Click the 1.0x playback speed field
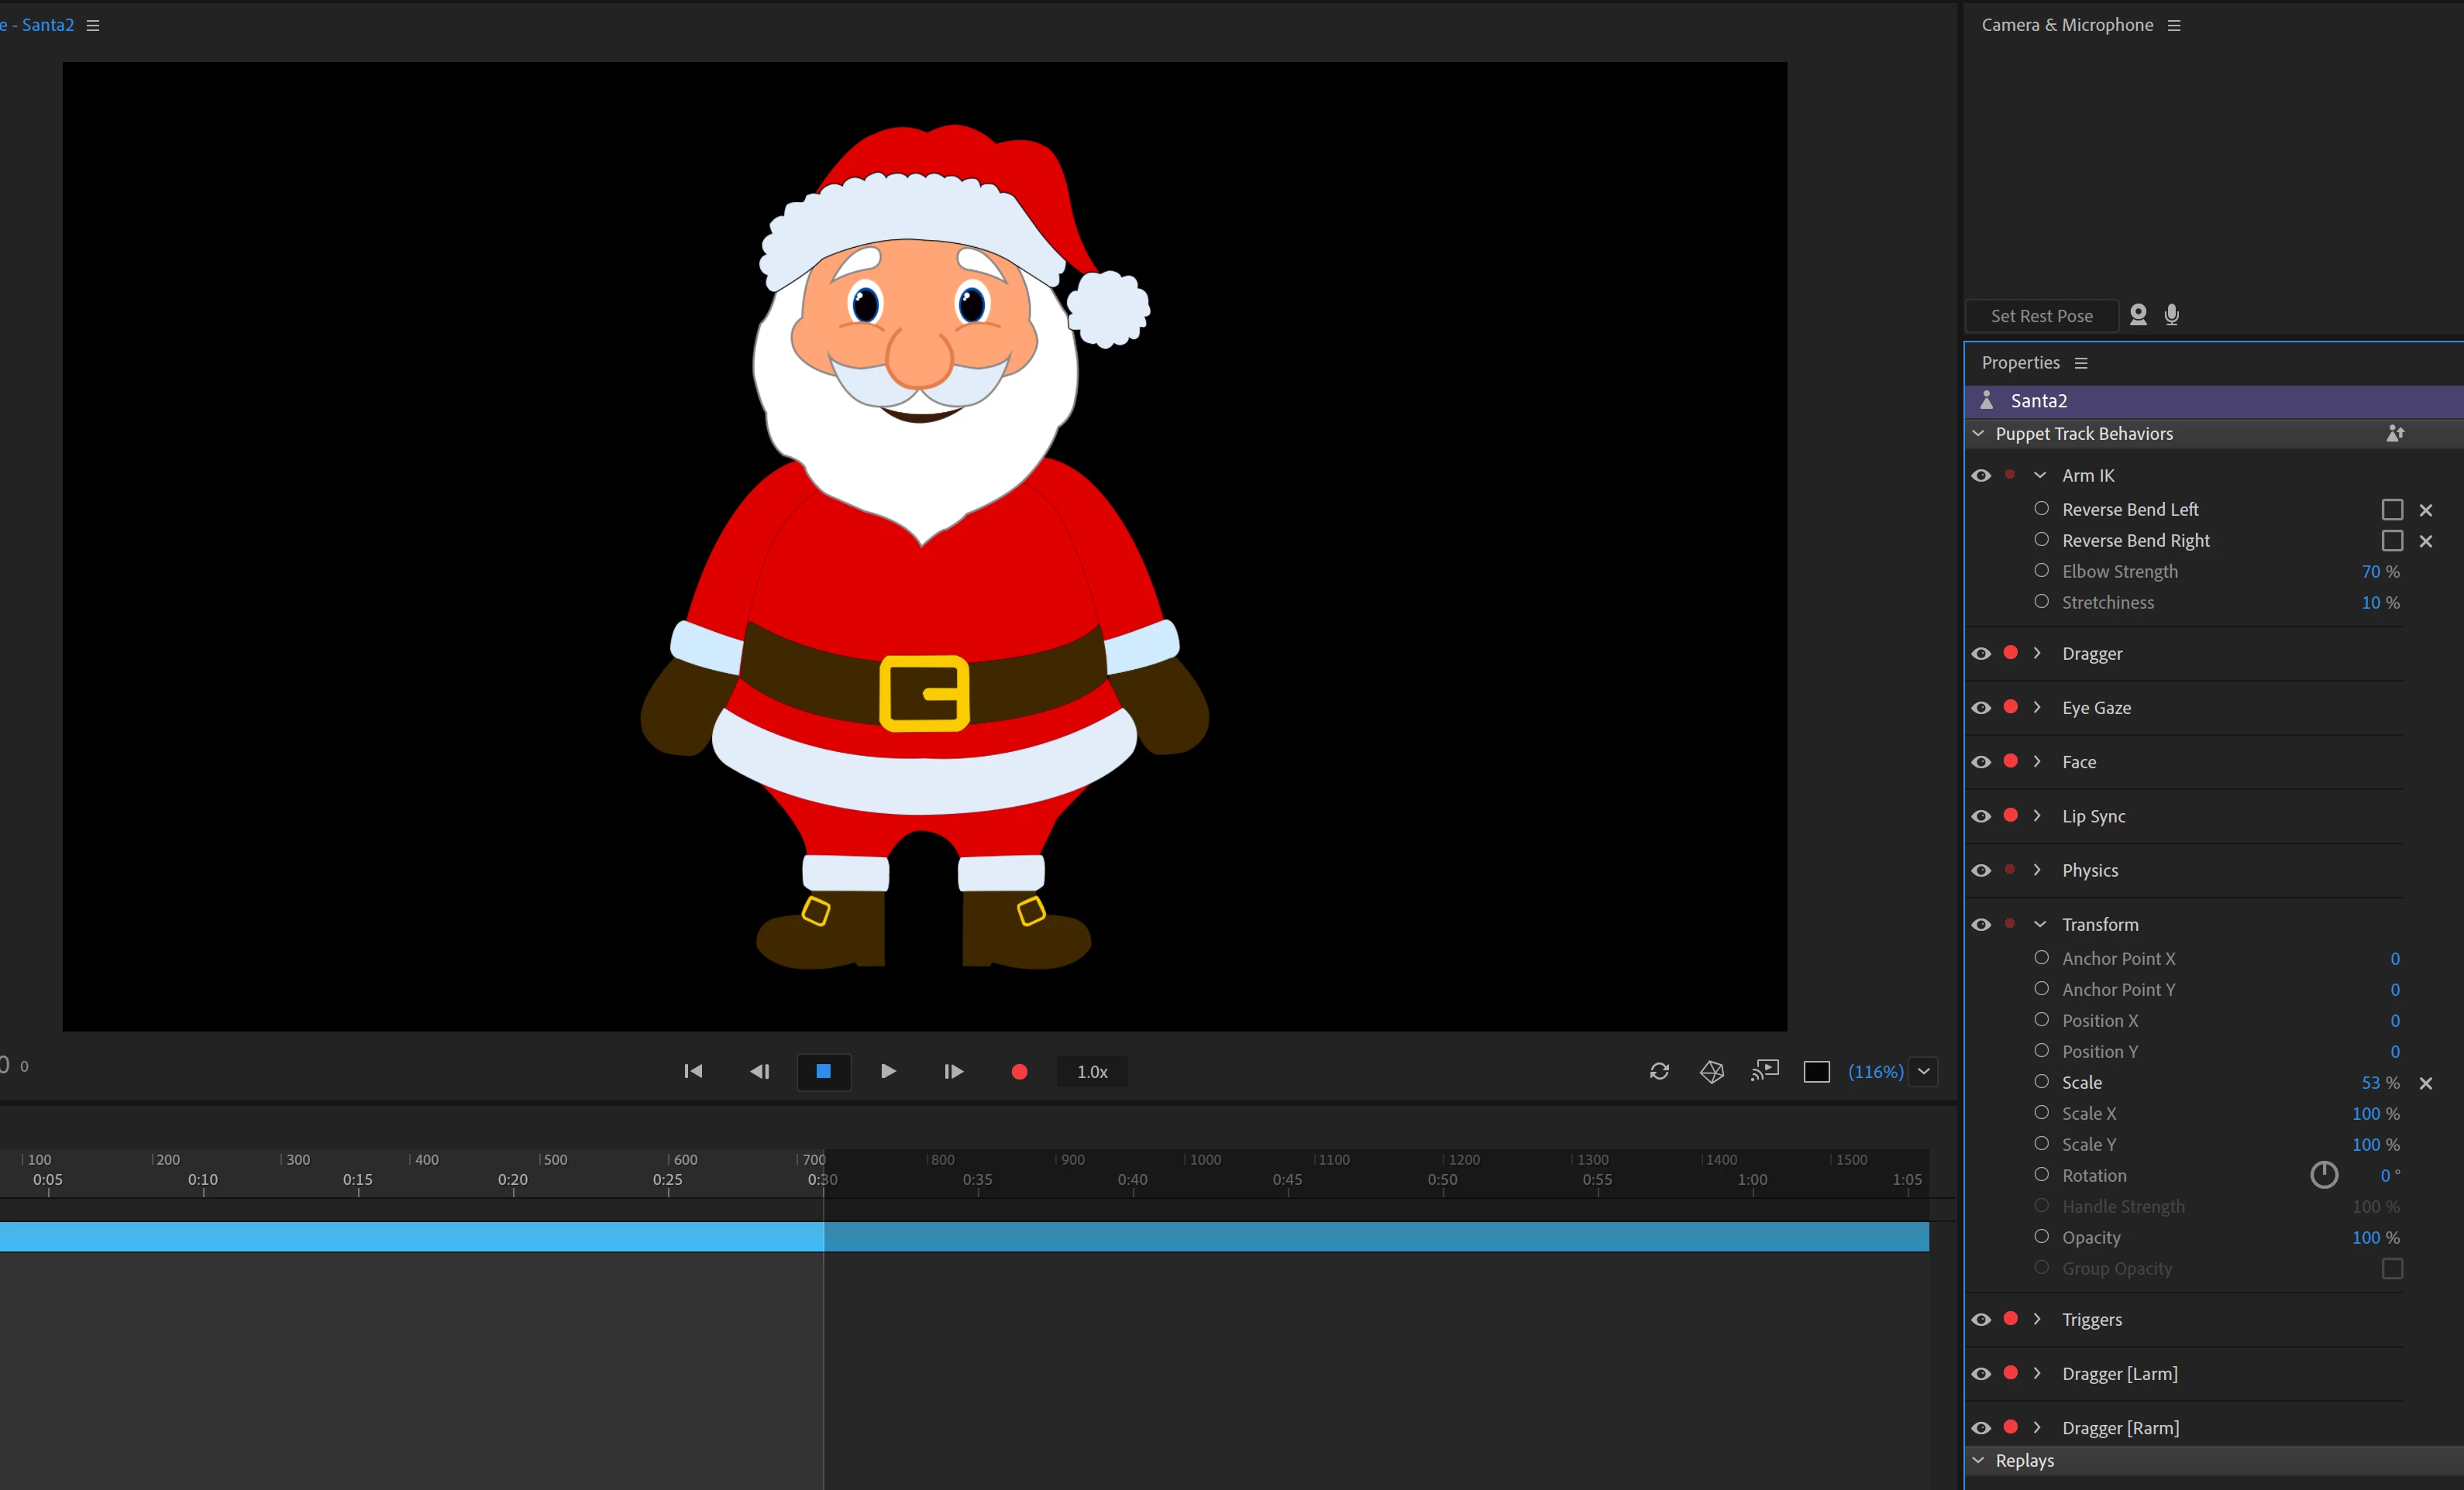Viewport: 2464px width, 1490px height. 1092,1071
